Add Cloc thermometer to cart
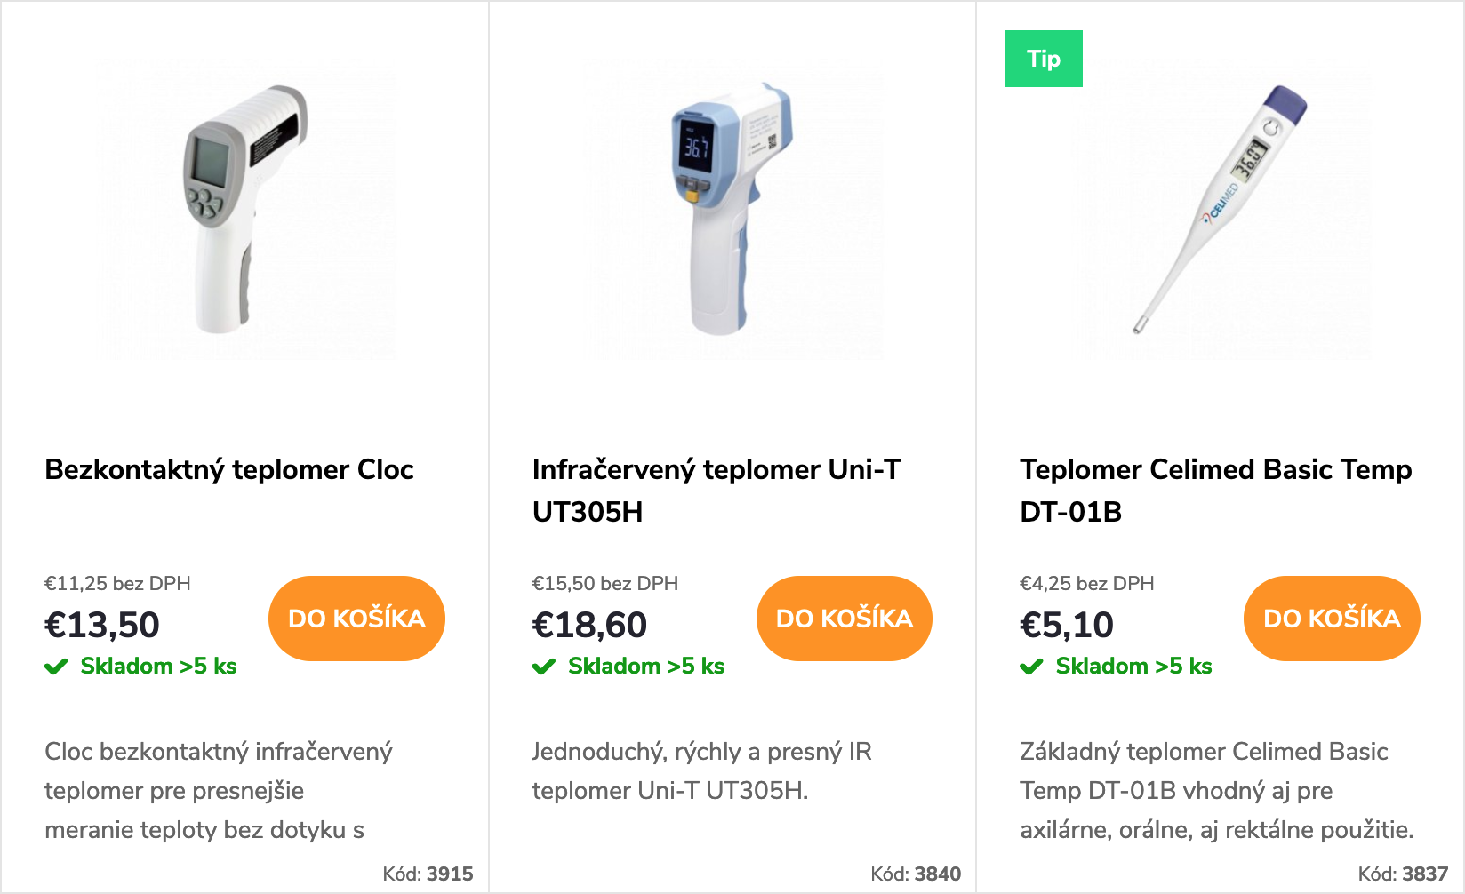 click(x=356, y=619)
